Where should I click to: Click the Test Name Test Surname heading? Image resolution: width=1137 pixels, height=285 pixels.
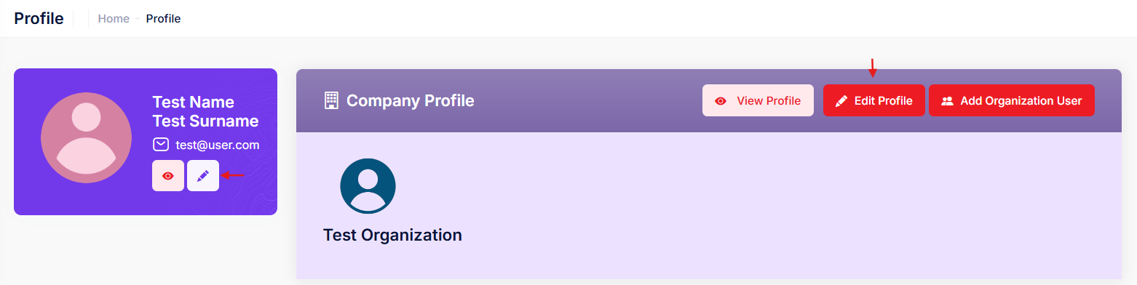click(205, 111)
